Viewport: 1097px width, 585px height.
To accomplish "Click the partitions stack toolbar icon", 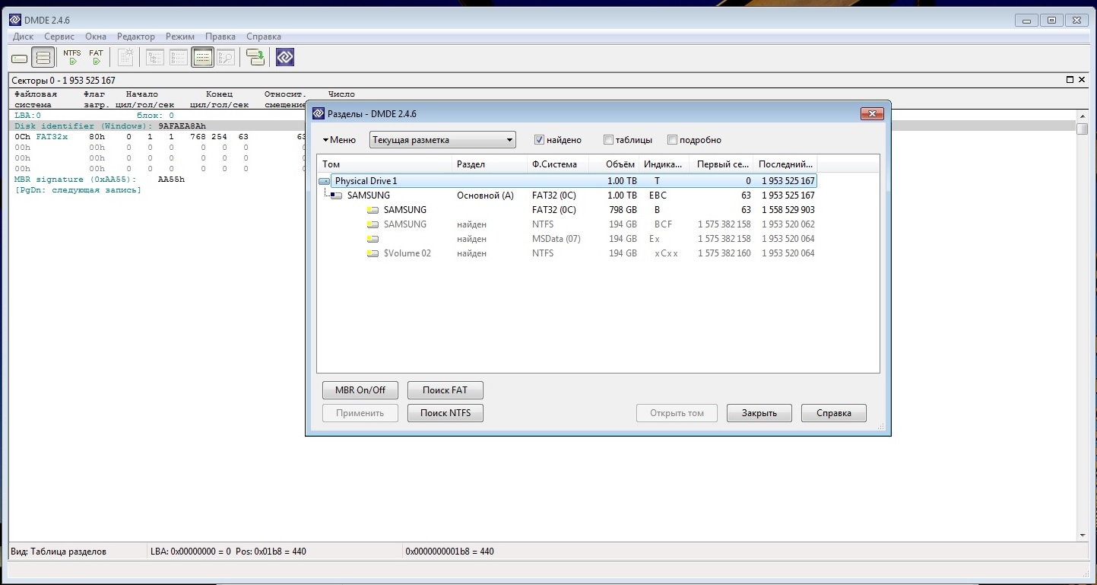I will click(x=43, y=58).
